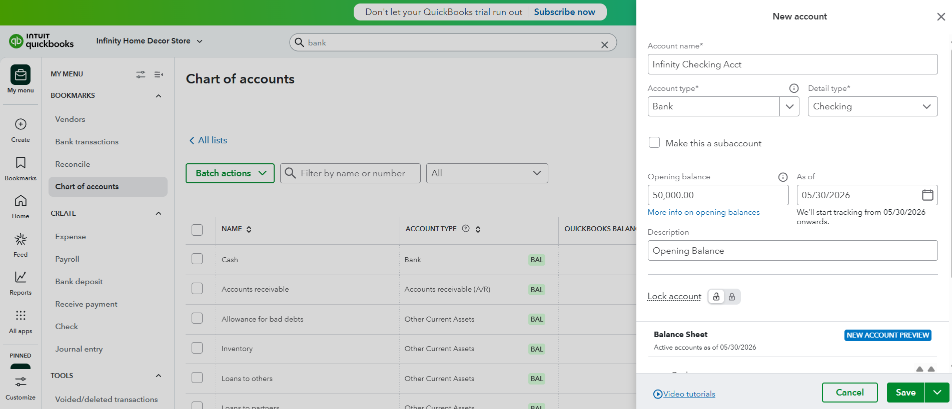Open the Infinity Home Decor Store switcher
Screen dimensions: 952x409
[x=149, y=41]
